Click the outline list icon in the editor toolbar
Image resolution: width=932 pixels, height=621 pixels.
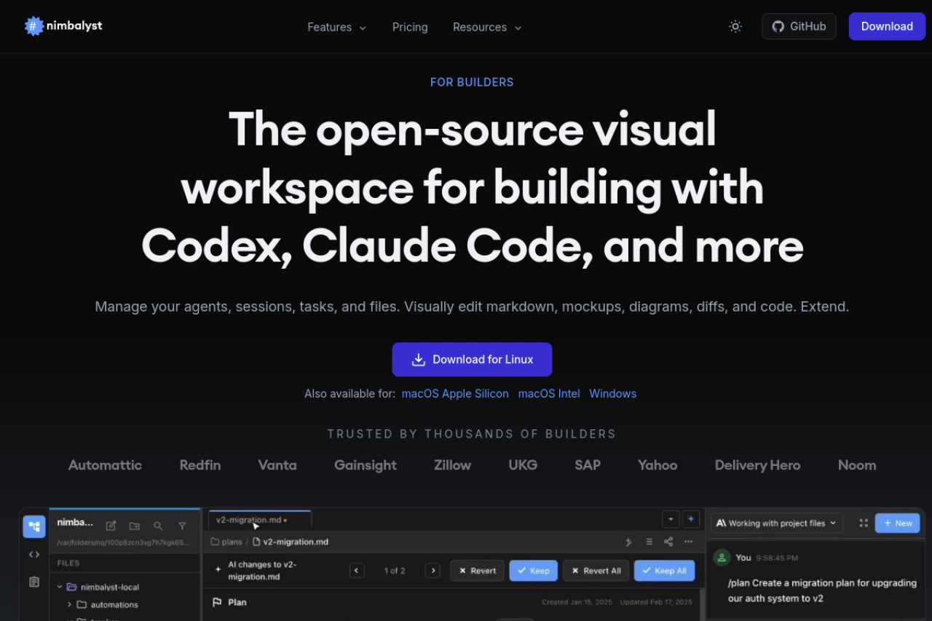[x=649, y=542]
